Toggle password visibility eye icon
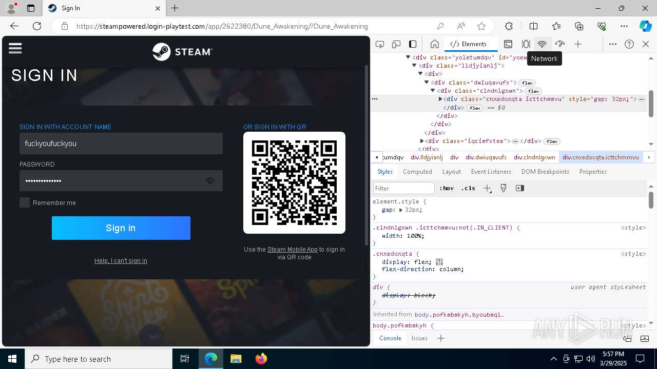This screenshot has width=657, height=369. point(210,181)
